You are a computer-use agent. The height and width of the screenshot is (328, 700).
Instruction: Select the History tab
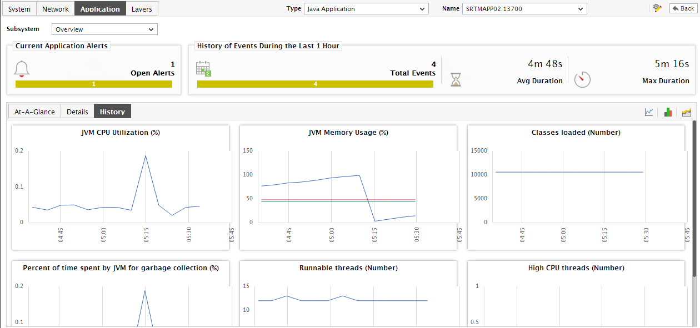[112, 112]
